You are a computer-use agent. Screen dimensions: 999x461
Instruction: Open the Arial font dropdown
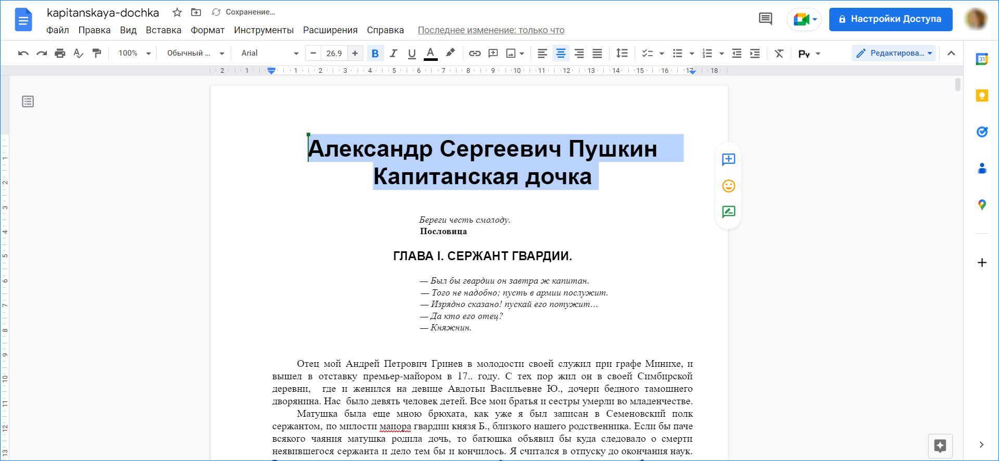pyautogui.click(x=270, y=53)
